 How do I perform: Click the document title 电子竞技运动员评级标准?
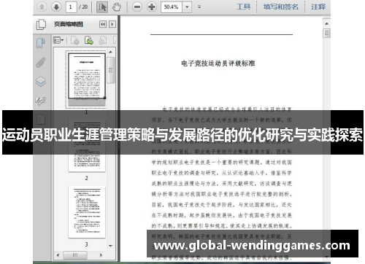coord(218,63)
